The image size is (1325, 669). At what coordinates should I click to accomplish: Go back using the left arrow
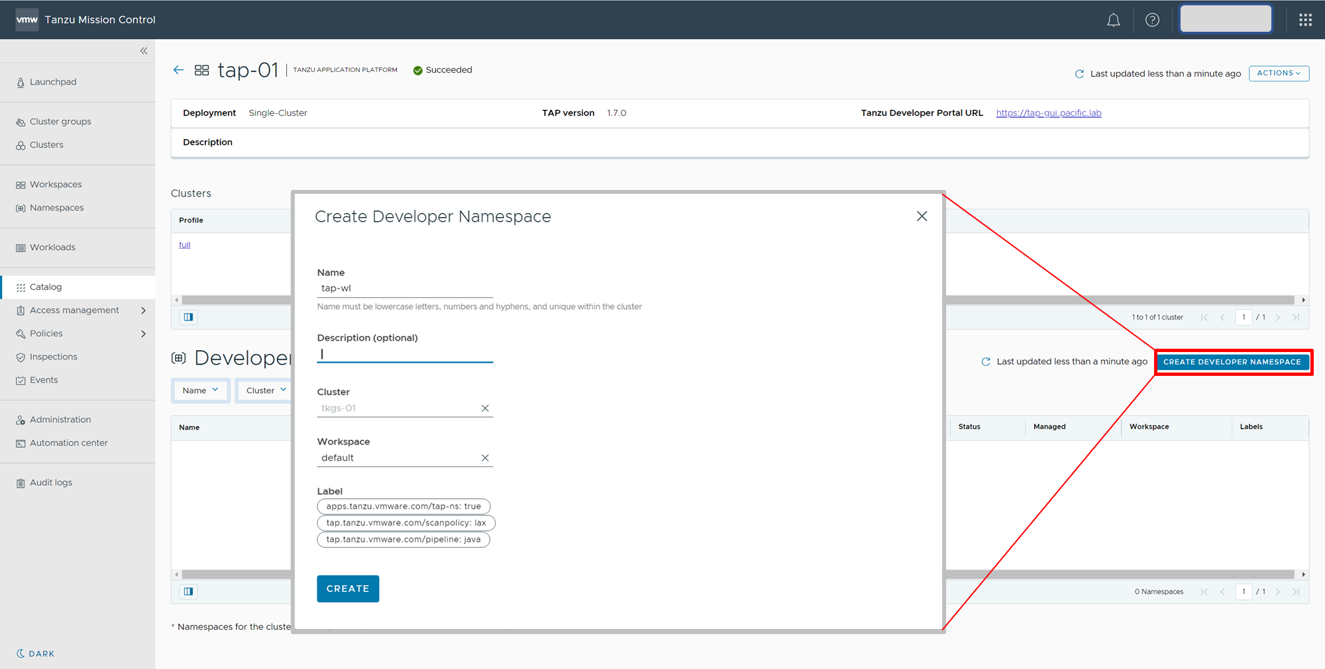point(178,70)
